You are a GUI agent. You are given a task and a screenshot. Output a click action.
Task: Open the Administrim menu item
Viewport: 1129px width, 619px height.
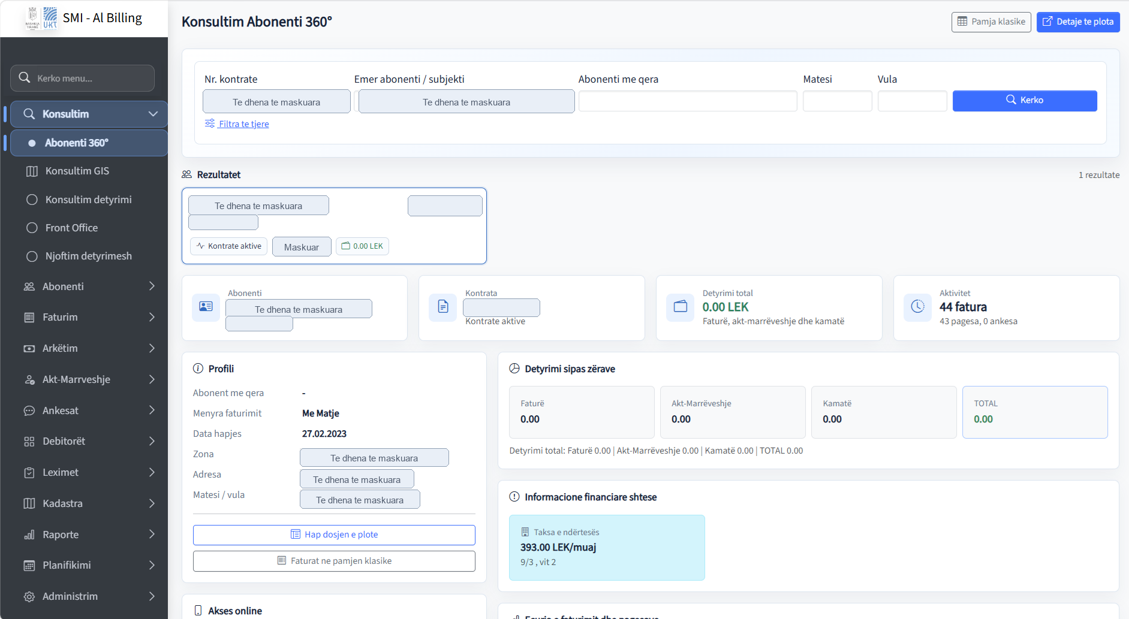[89, 596]
